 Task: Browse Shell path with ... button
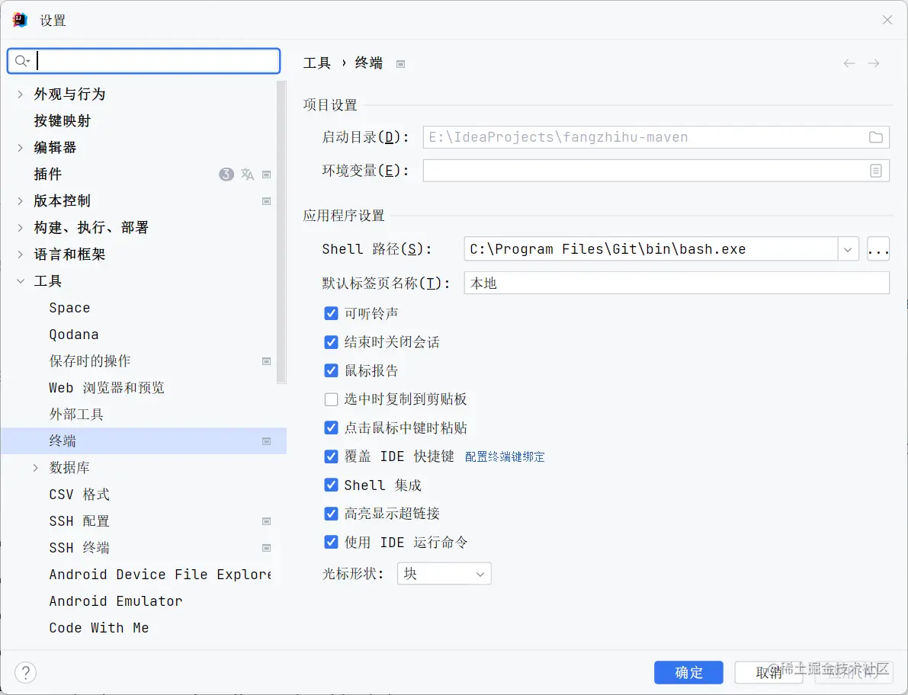coord(878,249)
